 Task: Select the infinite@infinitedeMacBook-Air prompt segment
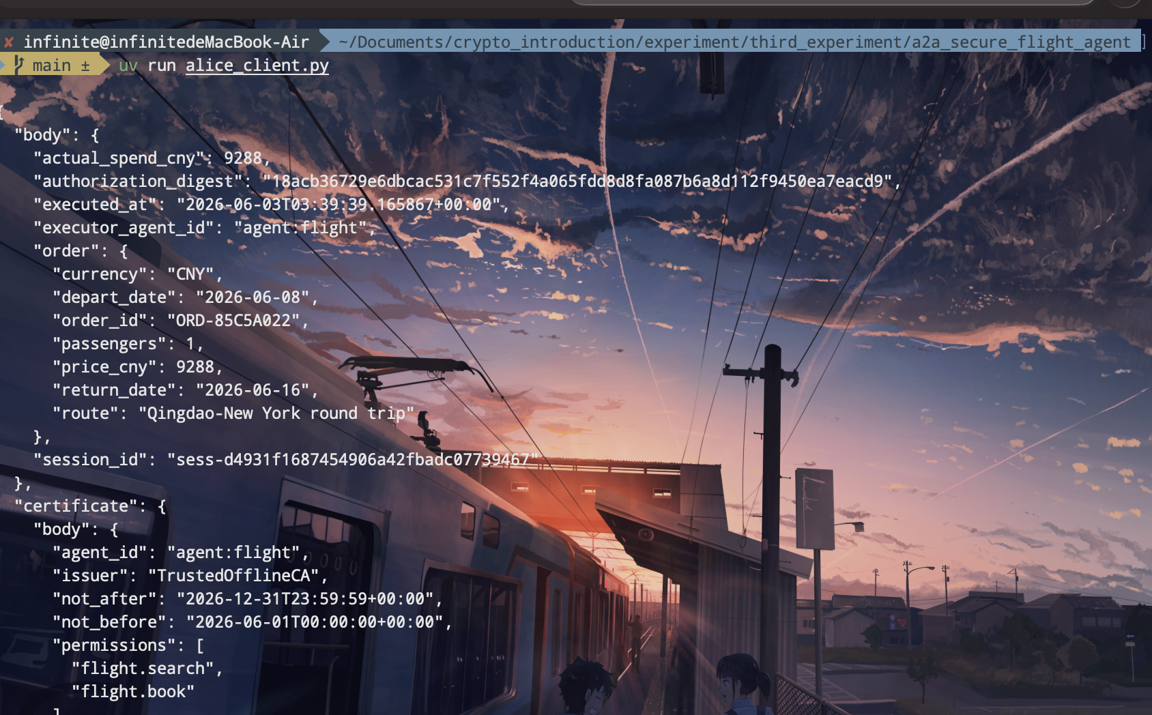(x=167, y=42)
